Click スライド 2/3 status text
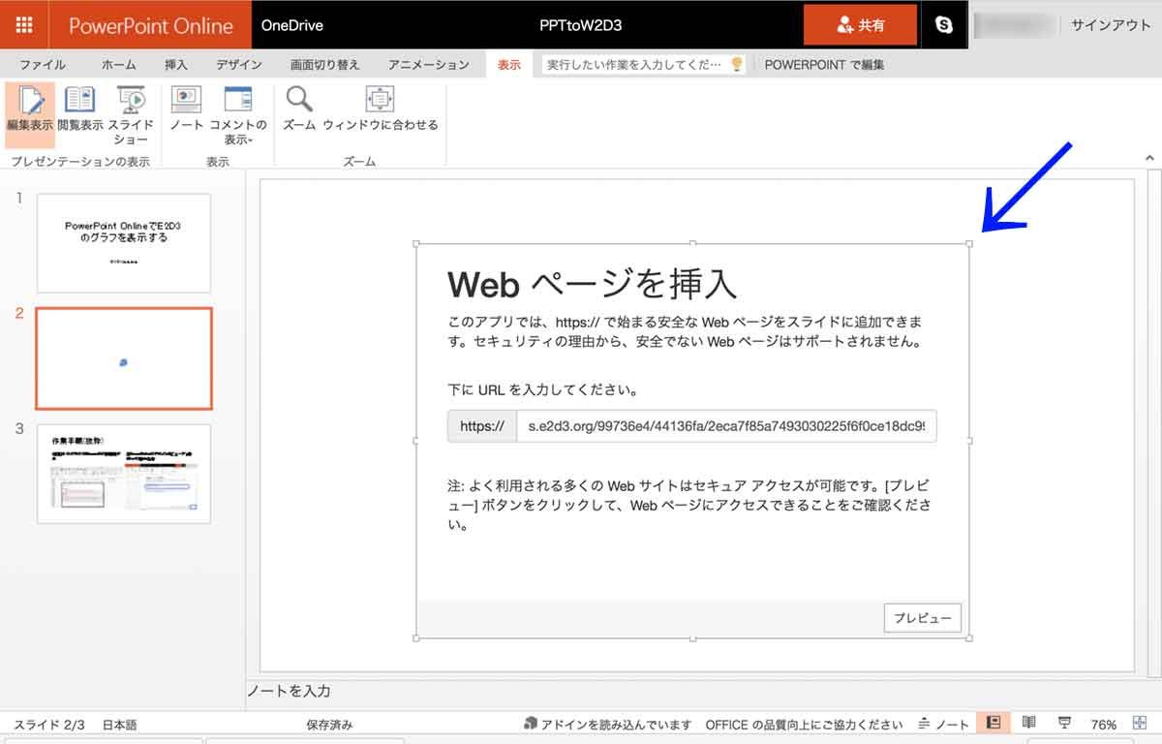Viewport: 1162px width, 744px height. [49, 725]
